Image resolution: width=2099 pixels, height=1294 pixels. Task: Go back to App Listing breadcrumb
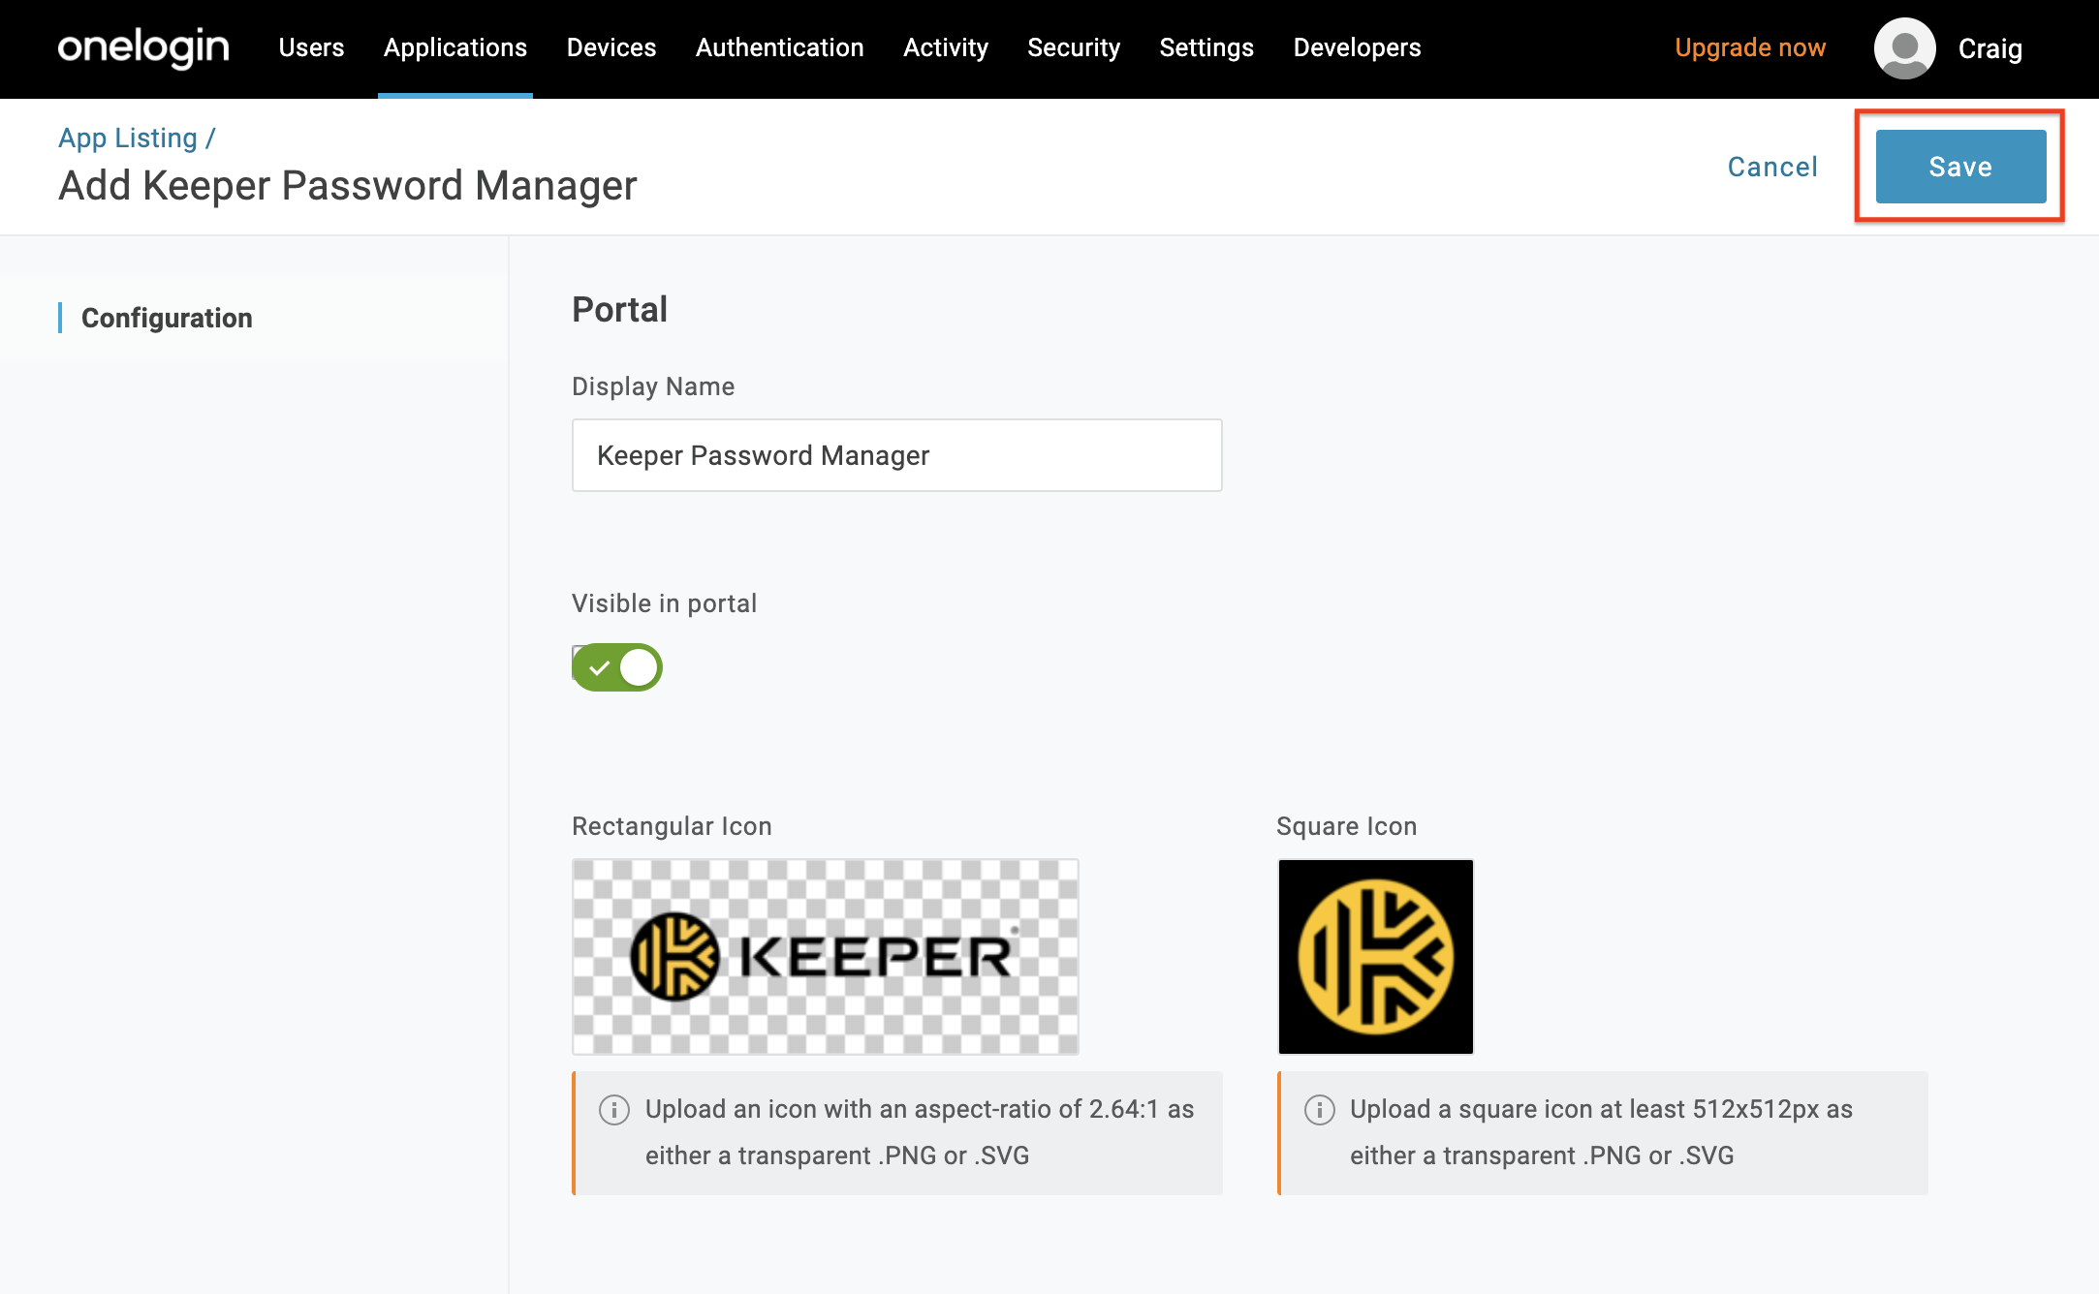(128, 138)
